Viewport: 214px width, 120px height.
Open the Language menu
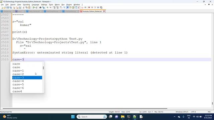coord(35,5)
